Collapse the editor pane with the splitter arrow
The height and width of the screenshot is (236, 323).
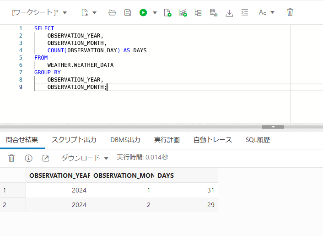[273, 127]
